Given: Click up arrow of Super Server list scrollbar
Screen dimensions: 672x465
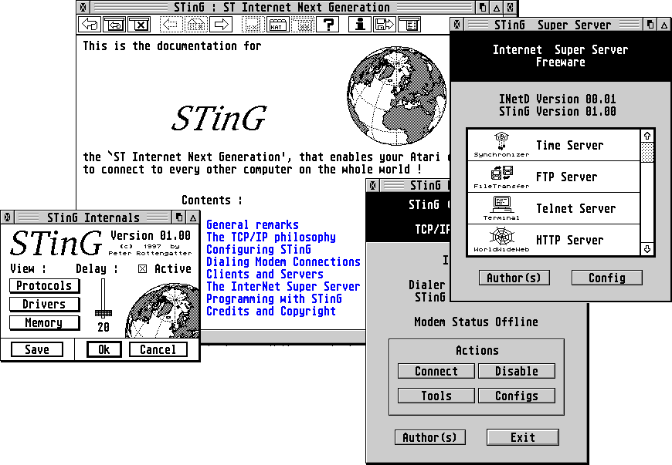Looking at the screenshot, I should pos(647,136).
